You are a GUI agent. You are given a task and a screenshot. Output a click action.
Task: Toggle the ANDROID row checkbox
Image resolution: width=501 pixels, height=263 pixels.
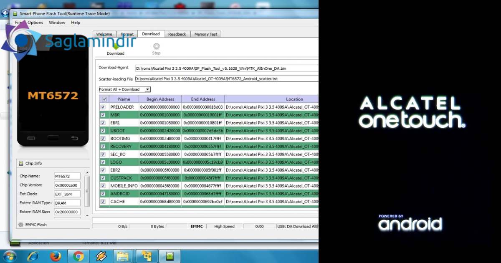(x=103, y=194)
